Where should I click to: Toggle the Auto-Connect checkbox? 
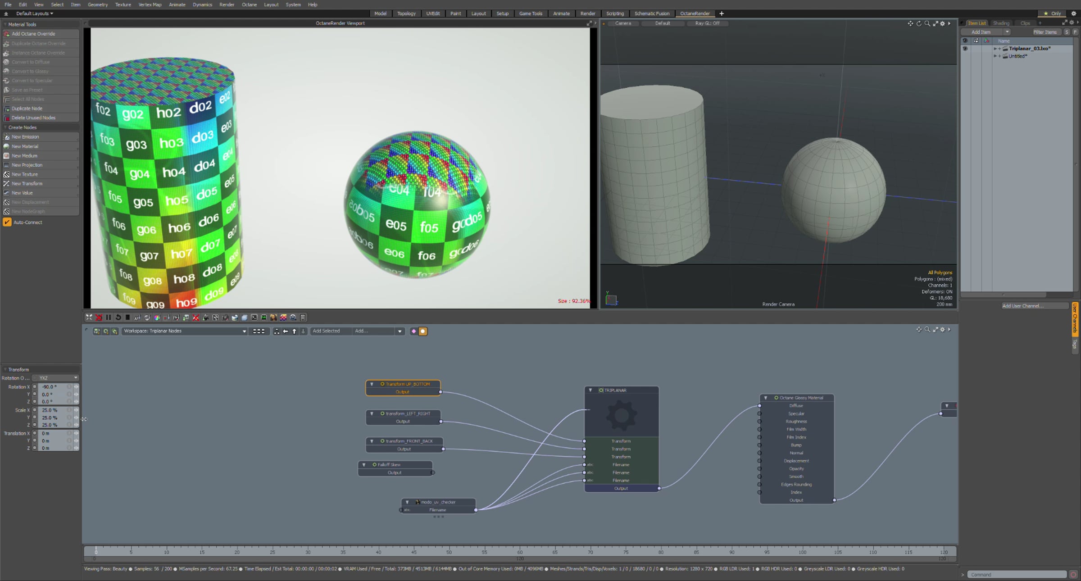pos(7,222)
